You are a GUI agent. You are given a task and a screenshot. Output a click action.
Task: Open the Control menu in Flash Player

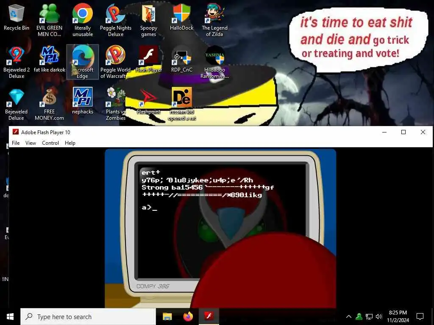pyautogui.click(x=50, y=143)
